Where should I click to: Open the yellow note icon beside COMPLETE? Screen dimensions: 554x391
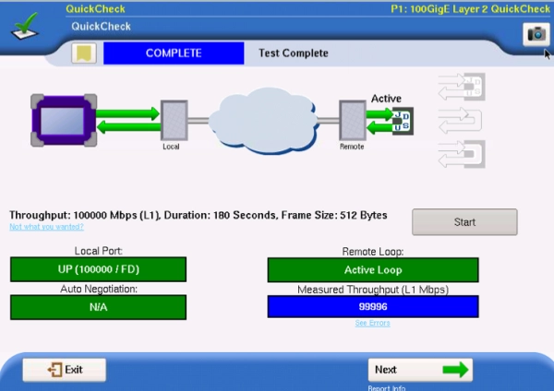click(84, 53)
